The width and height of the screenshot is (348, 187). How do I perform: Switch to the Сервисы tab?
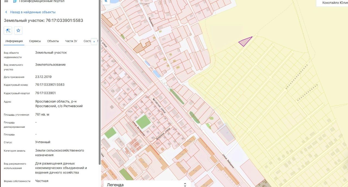coord(35,41)
